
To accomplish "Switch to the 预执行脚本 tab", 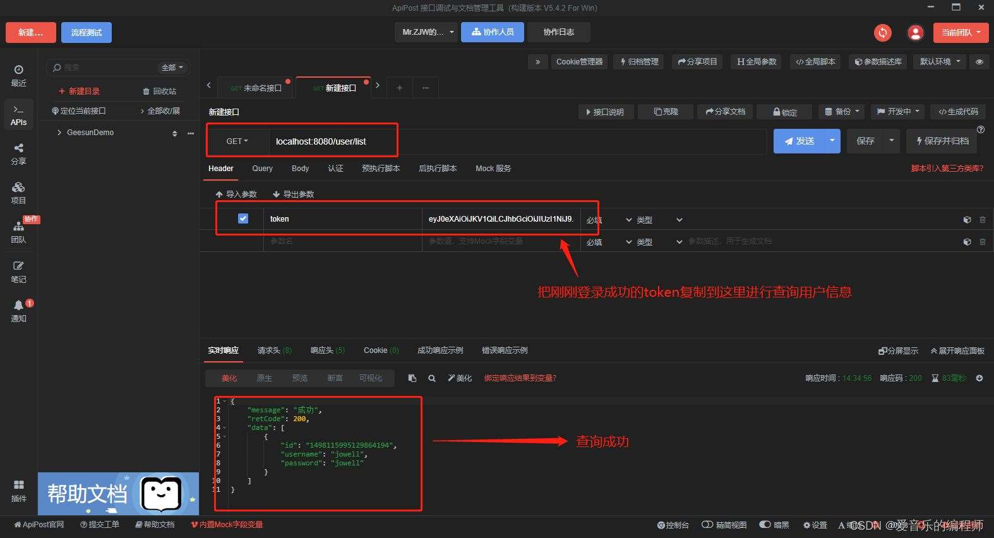I will 381,169.
